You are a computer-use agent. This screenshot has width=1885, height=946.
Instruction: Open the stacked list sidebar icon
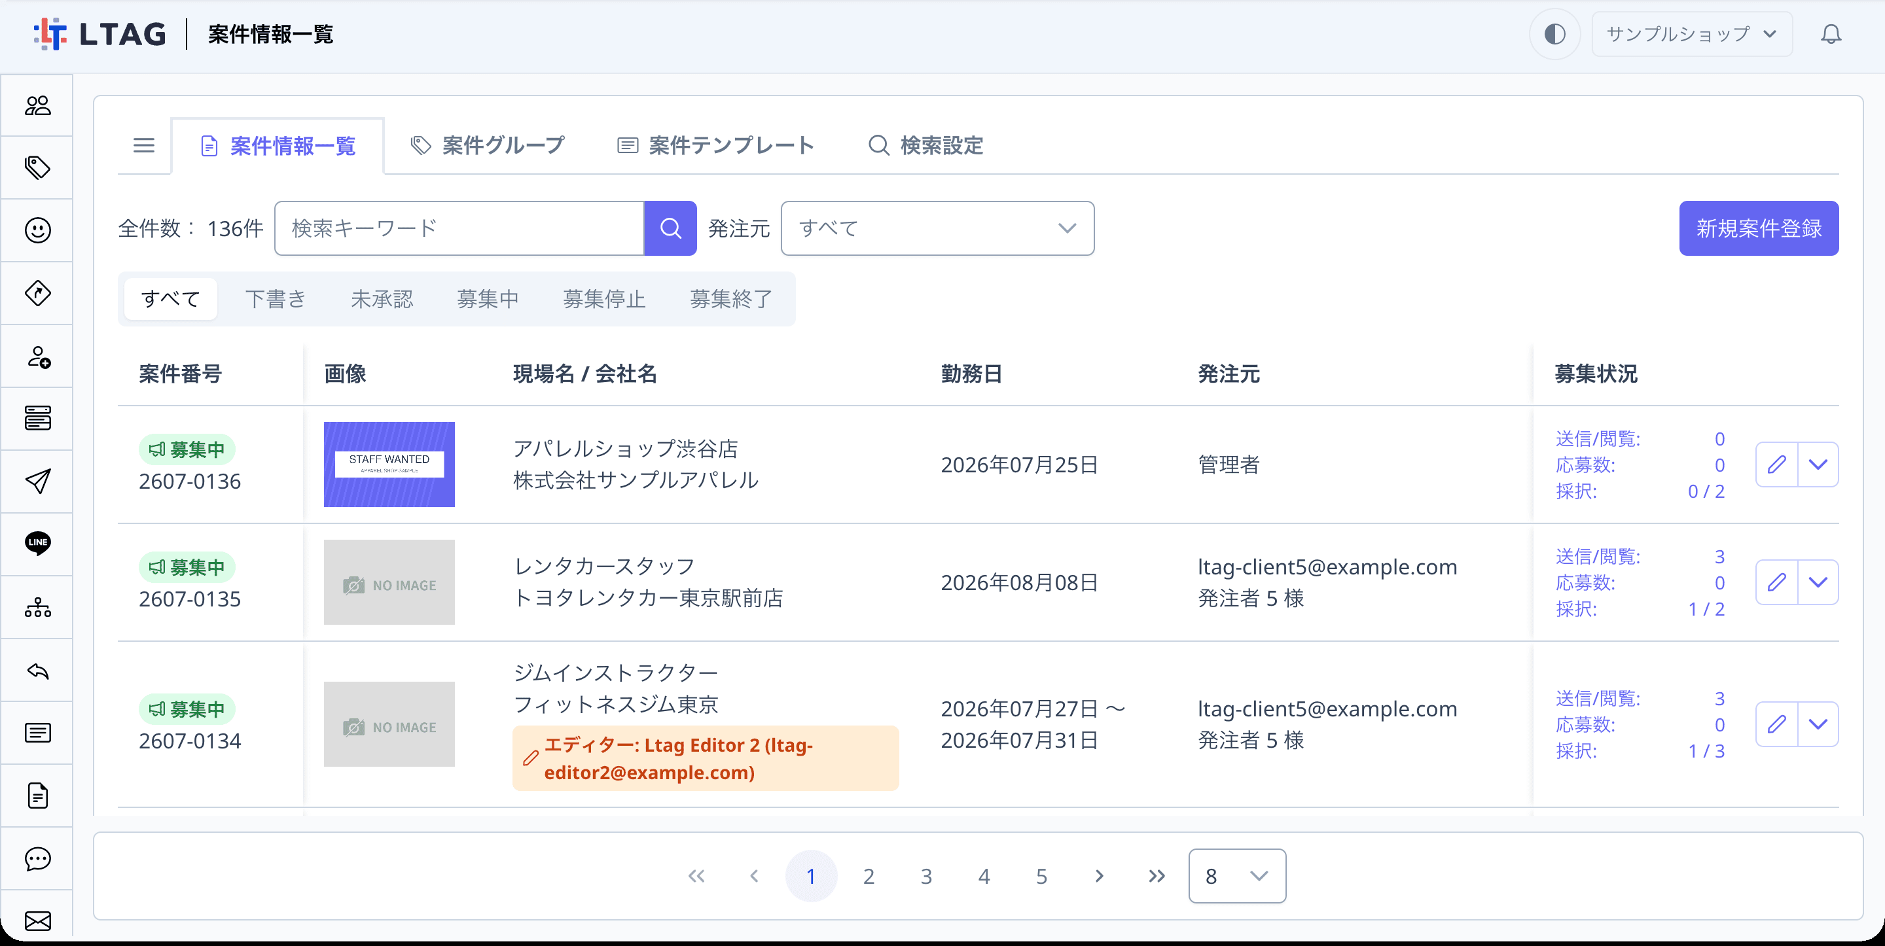[37, 419]
